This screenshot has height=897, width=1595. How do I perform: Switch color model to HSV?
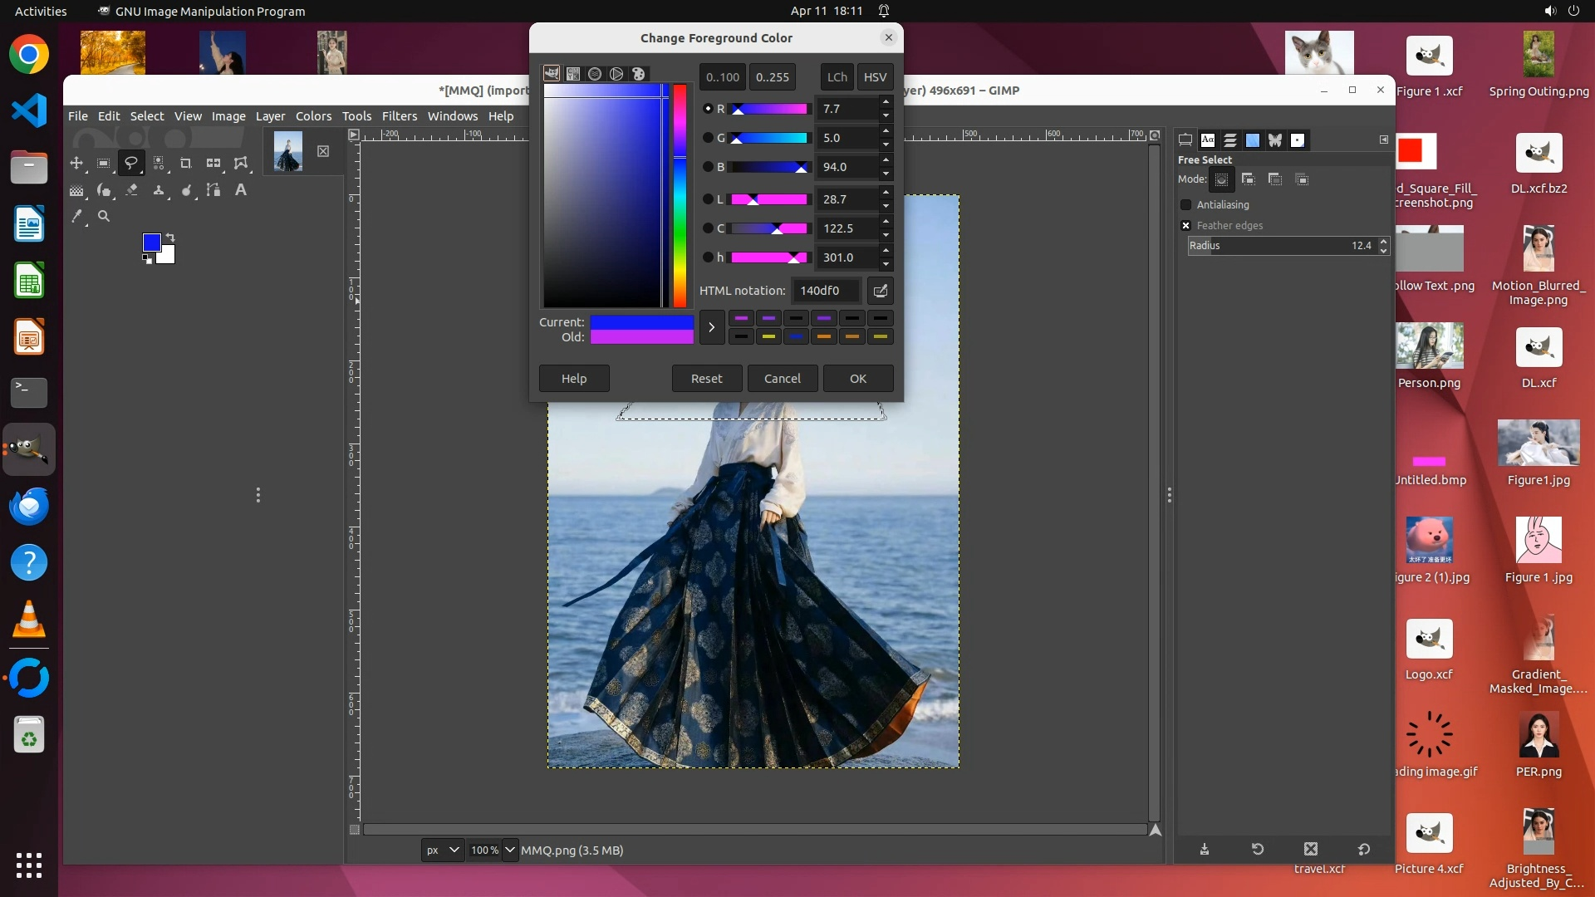(x=875, y=77)
